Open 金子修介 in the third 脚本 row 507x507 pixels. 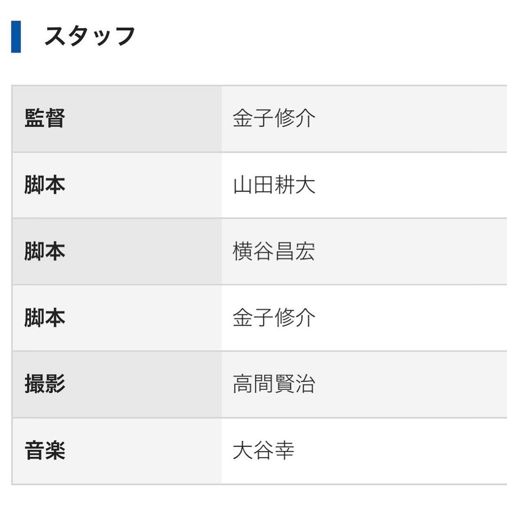pos(274,318)
